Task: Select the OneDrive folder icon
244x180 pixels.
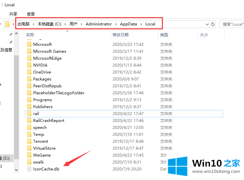Action: [x=29, y=72]
